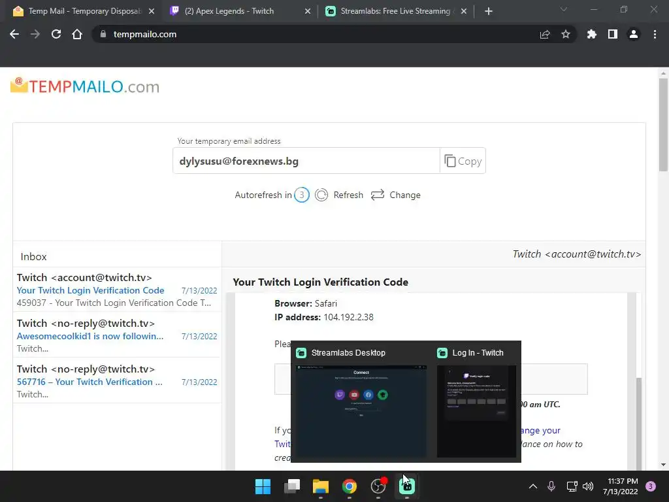
Task: Show hidden system tray icons
Action: tap(533, 486)
